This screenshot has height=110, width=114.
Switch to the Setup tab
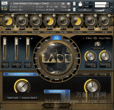click(103, 74)
